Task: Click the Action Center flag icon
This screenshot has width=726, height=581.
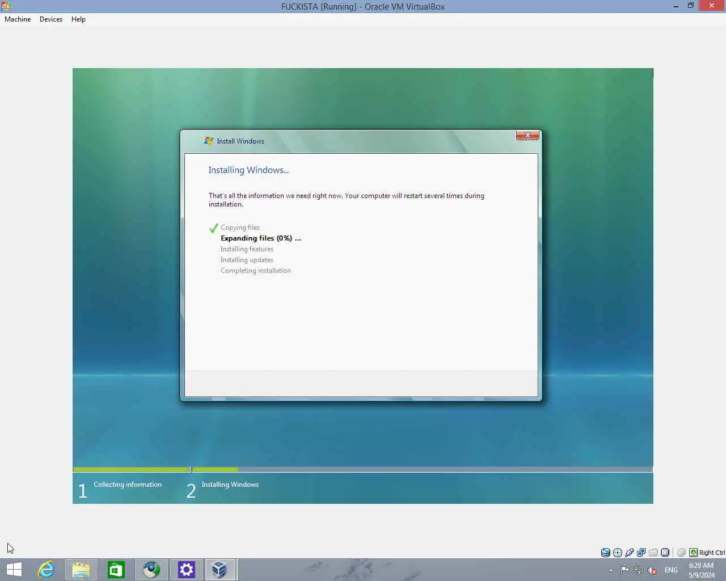Action: point(625,570)
